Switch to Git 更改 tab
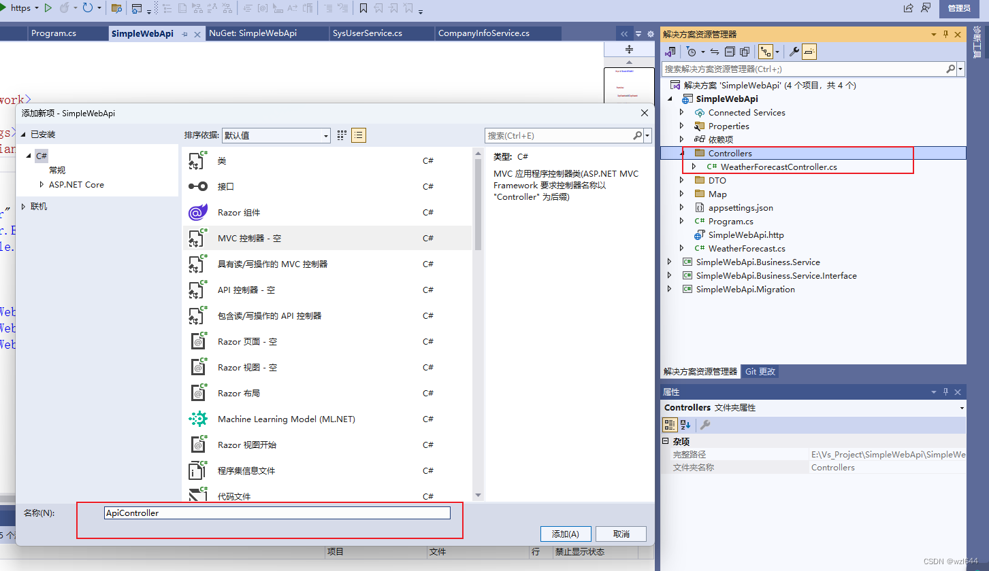This screenshot has height=571, width=989. pos(760,372)
